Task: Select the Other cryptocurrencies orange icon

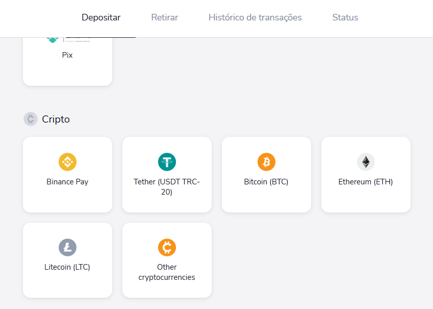Action: 167,247
